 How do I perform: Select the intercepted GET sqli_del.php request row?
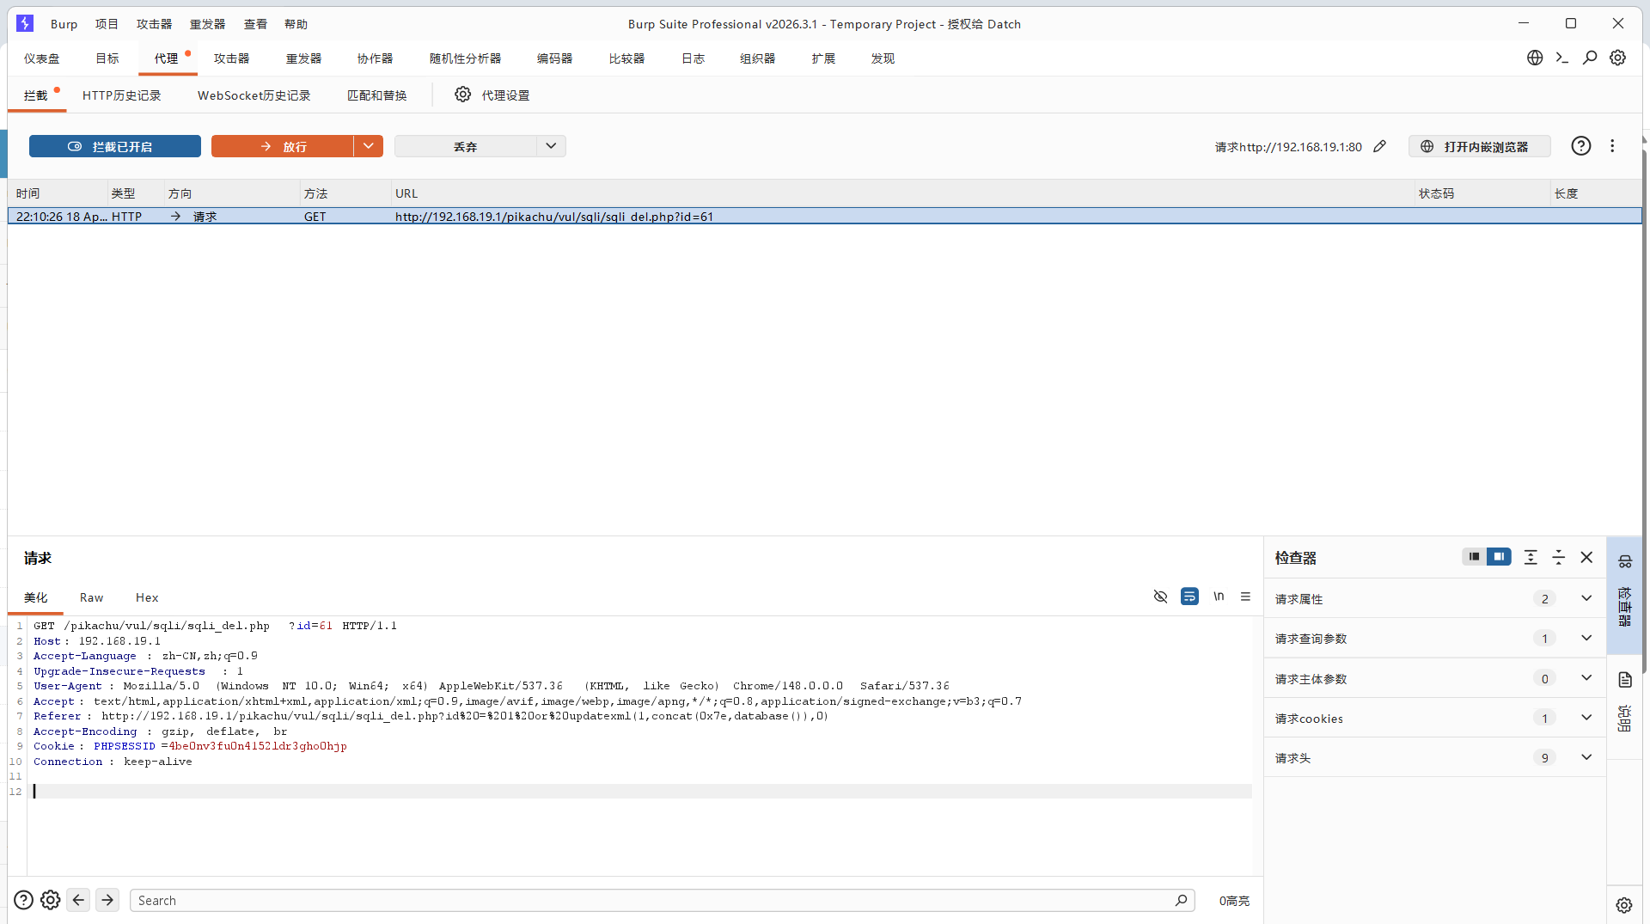825,217
